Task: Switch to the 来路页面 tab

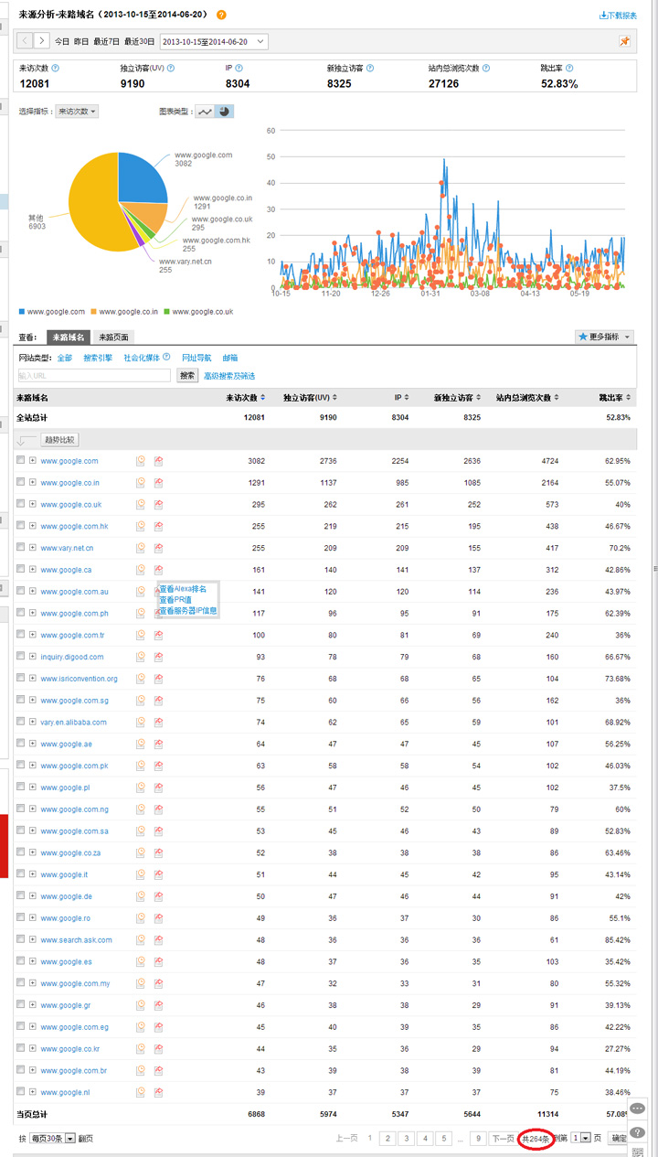Action: (114, 337)
